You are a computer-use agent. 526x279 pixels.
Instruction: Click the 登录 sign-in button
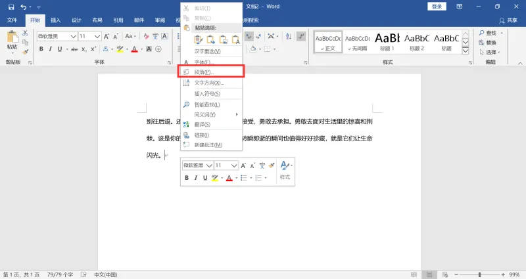point(437,7)
